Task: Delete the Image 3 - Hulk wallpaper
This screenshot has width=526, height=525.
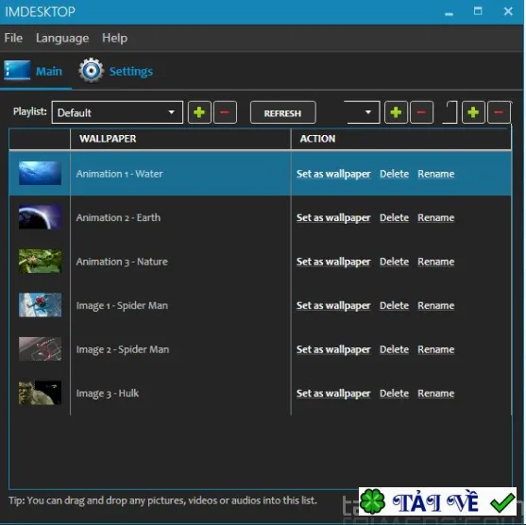Action: (394, 393)
